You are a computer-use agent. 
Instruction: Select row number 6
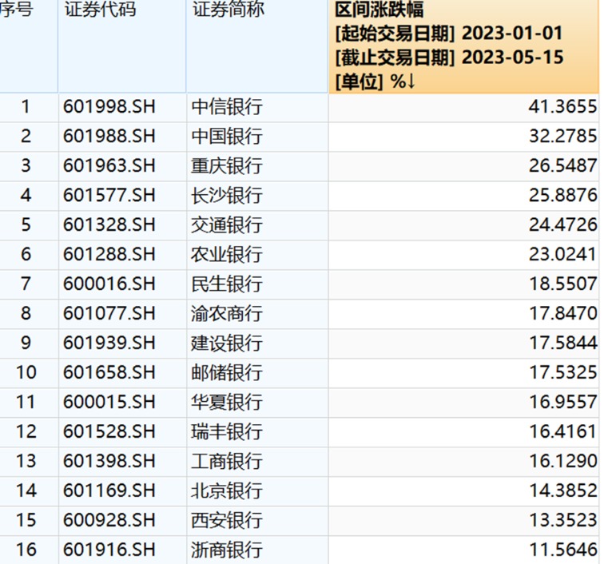click(26, 255)
